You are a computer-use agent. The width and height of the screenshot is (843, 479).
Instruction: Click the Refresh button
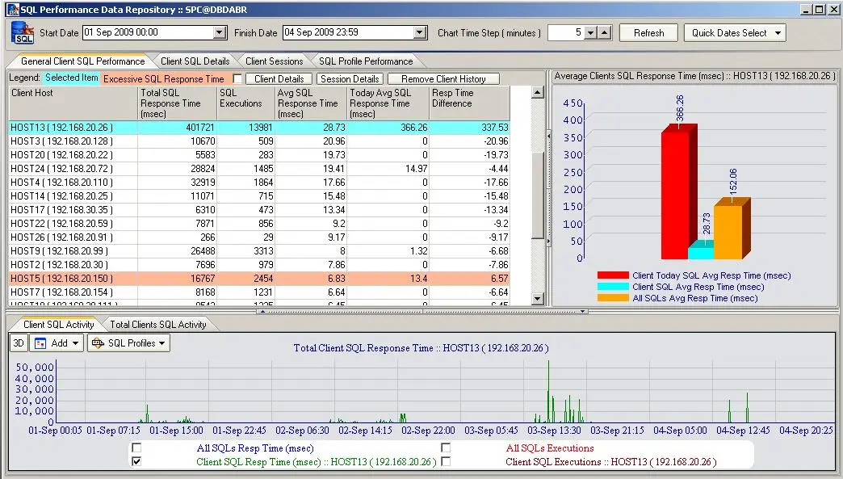click(649, 33)
